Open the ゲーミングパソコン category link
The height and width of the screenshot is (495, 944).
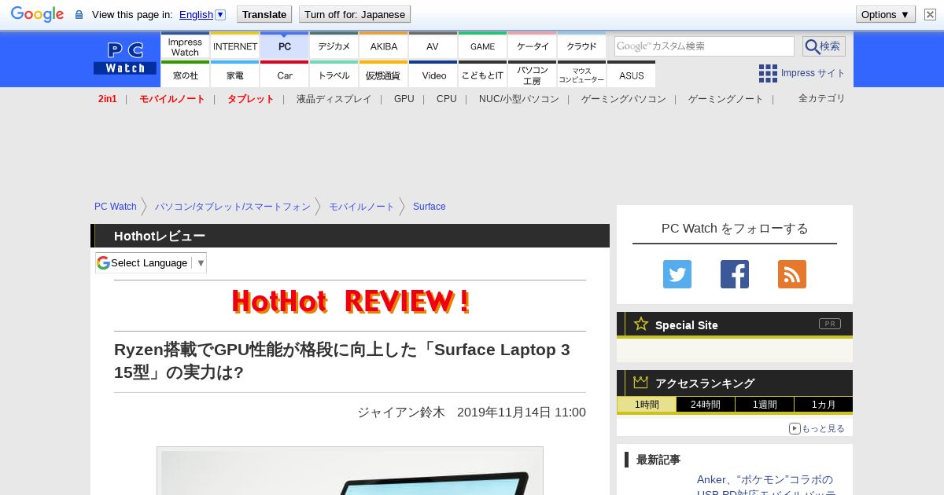pos(624,99)
